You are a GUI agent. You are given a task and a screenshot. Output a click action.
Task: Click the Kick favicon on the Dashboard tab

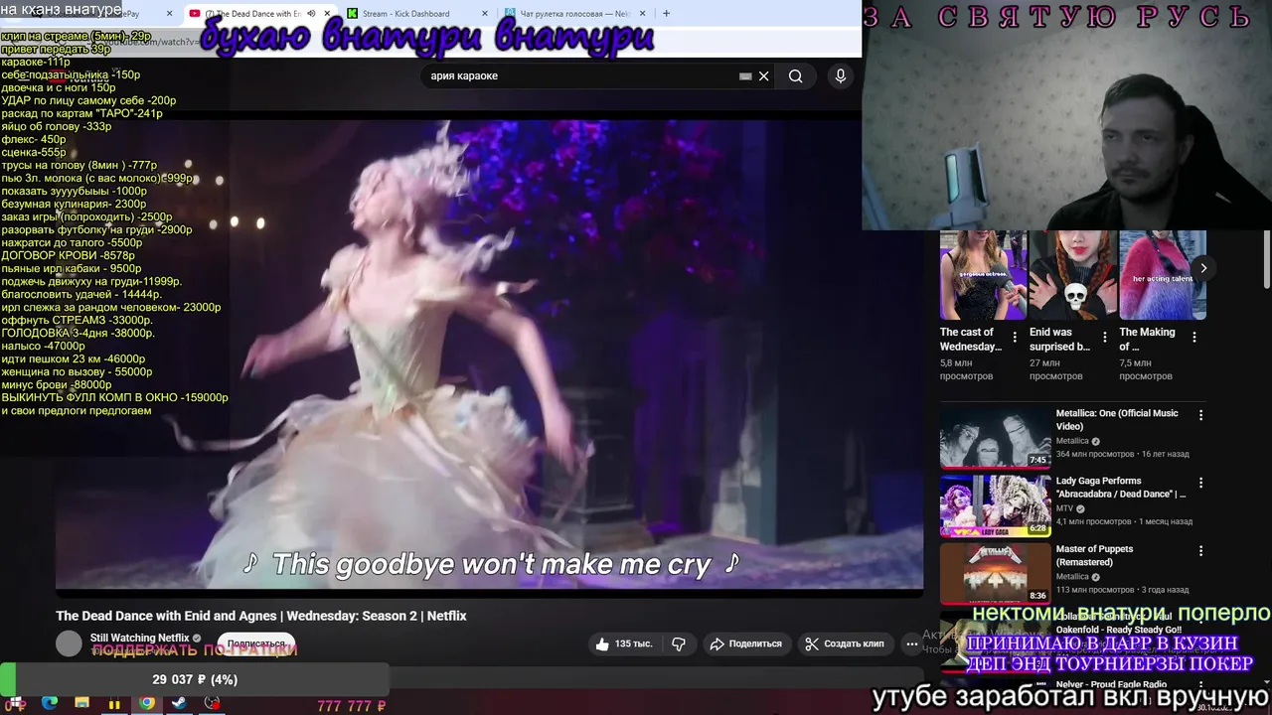point(352,14)
